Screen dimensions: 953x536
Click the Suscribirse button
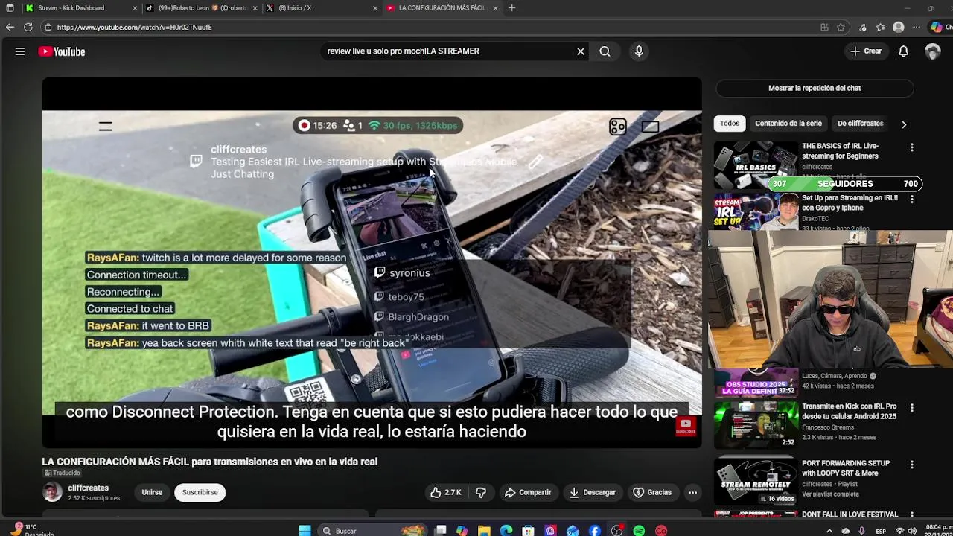(x=200, y=492)
